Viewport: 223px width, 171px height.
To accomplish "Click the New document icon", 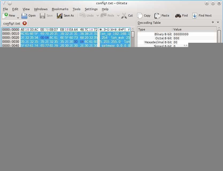I will tap(5, 15).
